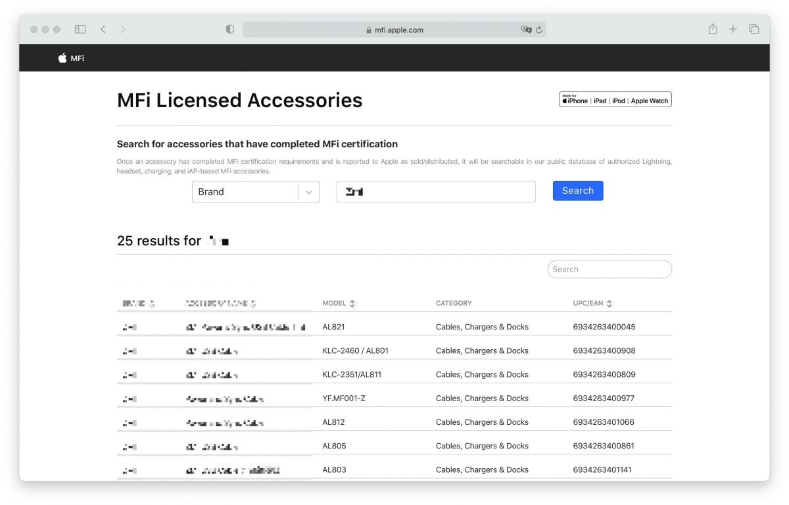Show tab overview icon
The image size is (789, 505).
[754, 30]
